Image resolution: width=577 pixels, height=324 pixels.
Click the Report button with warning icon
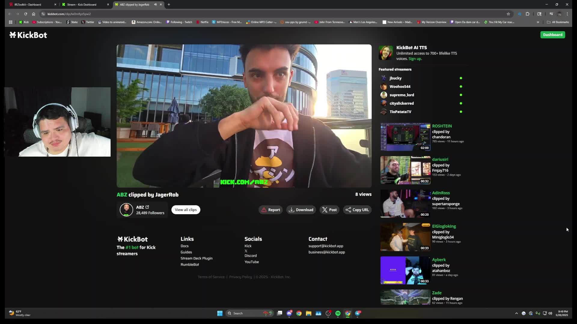270,210
